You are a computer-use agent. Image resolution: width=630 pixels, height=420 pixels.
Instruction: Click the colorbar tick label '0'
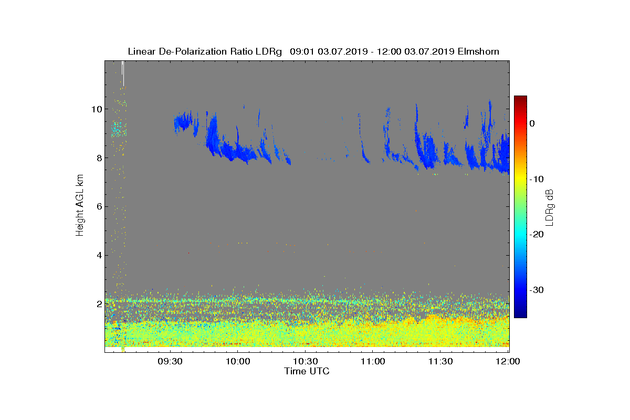[532, 123]
